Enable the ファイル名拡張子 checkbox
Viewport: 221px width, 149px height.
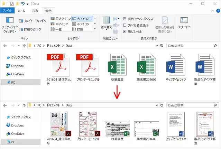[x=125, y=25]
